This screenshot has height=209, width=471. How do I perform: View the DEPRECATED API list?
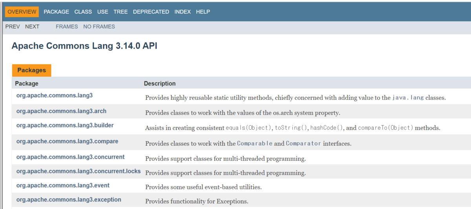point(151,12)
